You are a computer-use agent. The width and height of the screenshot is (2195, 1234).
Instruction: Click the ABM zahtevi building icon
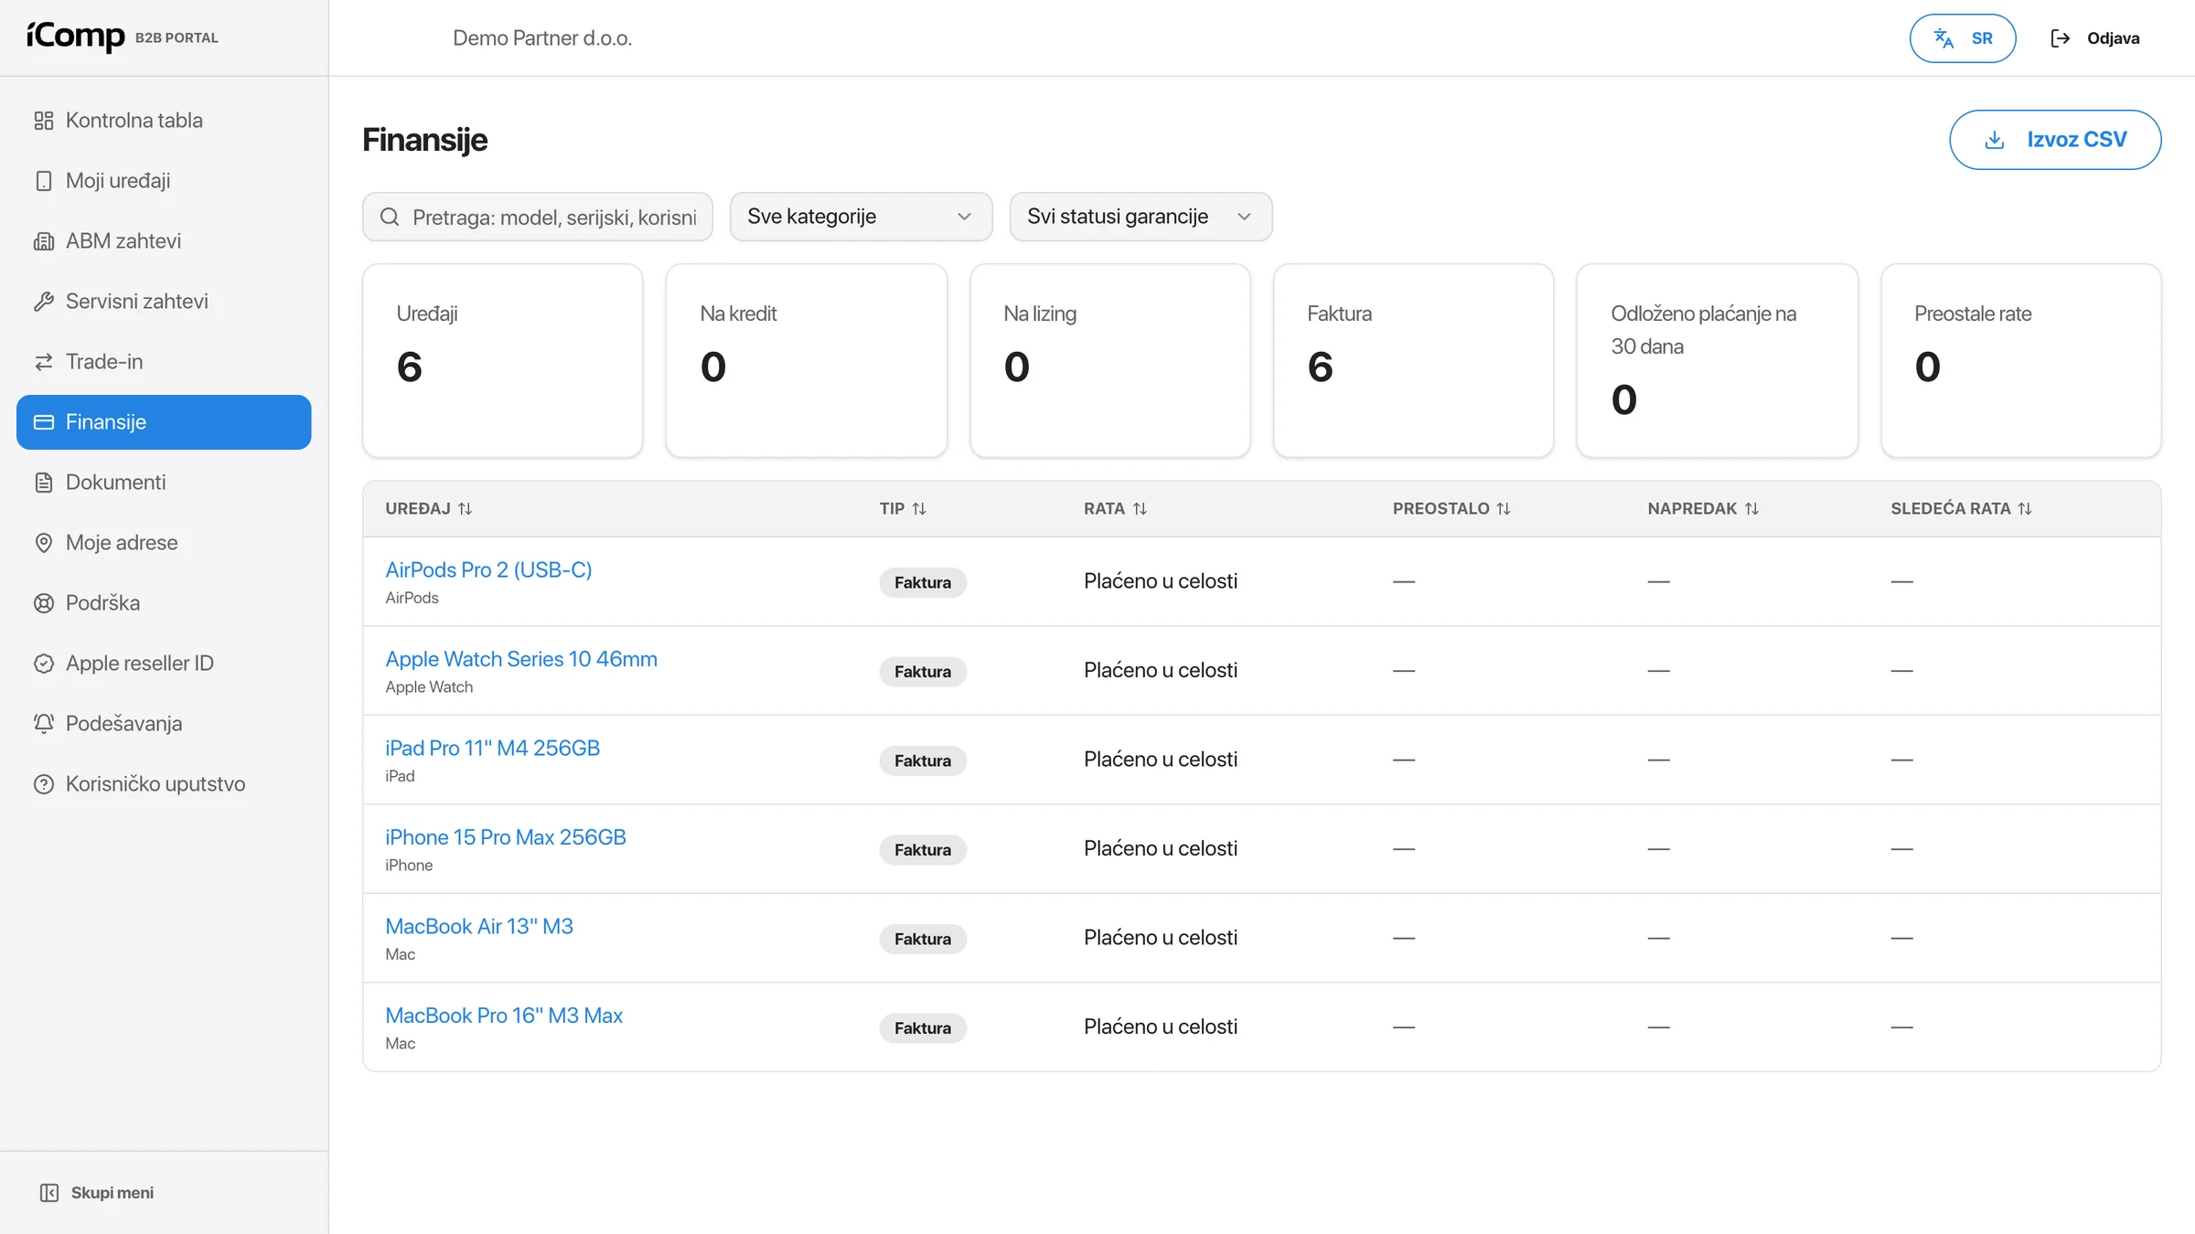coord(43,241)
